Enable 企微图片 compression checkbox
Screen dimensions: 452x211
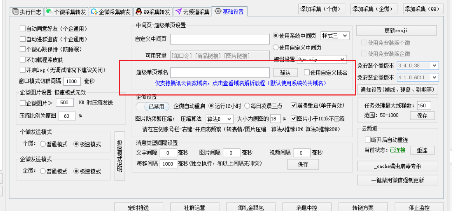coord(22,103)
